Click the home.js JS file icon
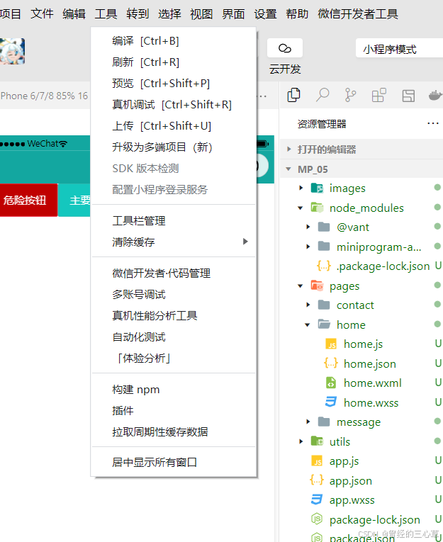The image size is (443, 542). 331,344
